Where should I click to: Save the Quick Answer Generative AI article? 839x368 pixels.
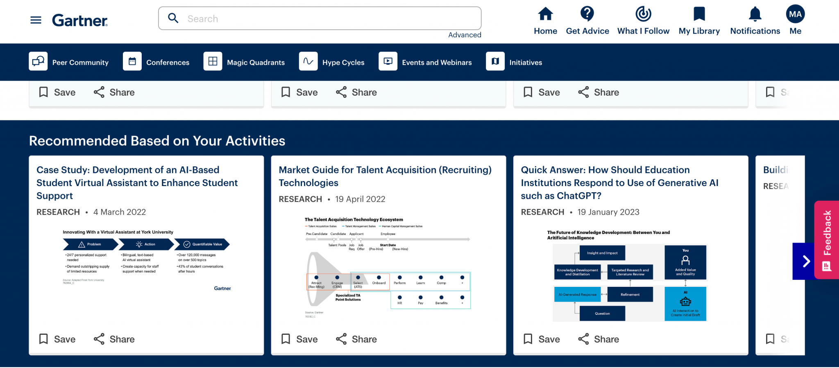click(x=542, y=339)
